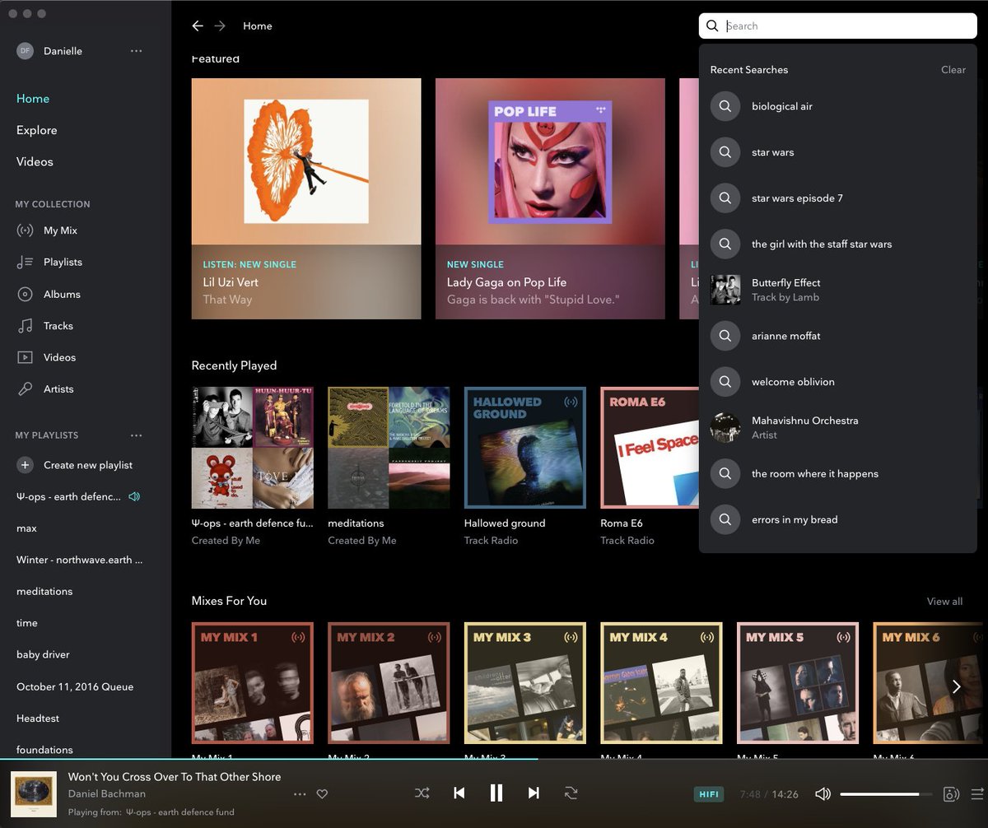This screenshot has height=828, width=988.
Task: Select recent search 'errors in my bread'
Action: [x=838, y=520]
